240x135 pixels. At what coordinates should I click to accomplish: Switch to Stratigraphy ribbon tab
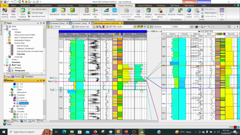click(25, 6)
